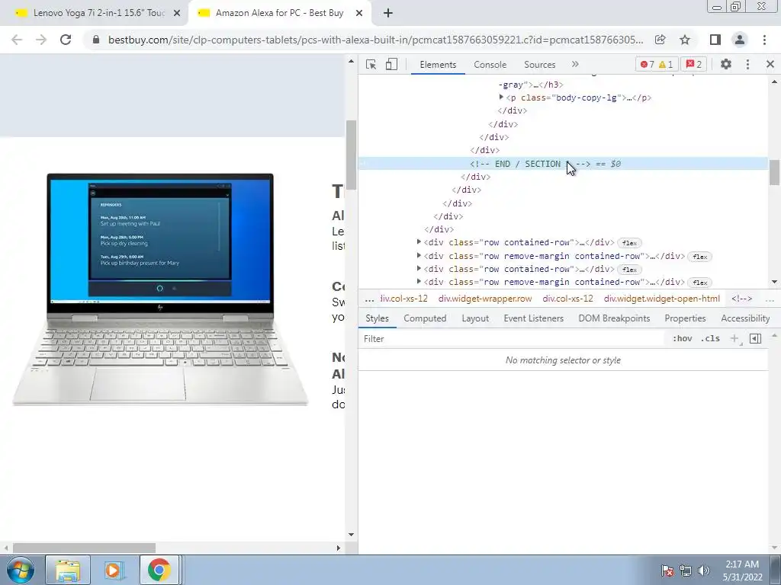Click the Elements panel scrollbar thumb
The width and height of the screenshot is (781, 585).
coord(774,172)
